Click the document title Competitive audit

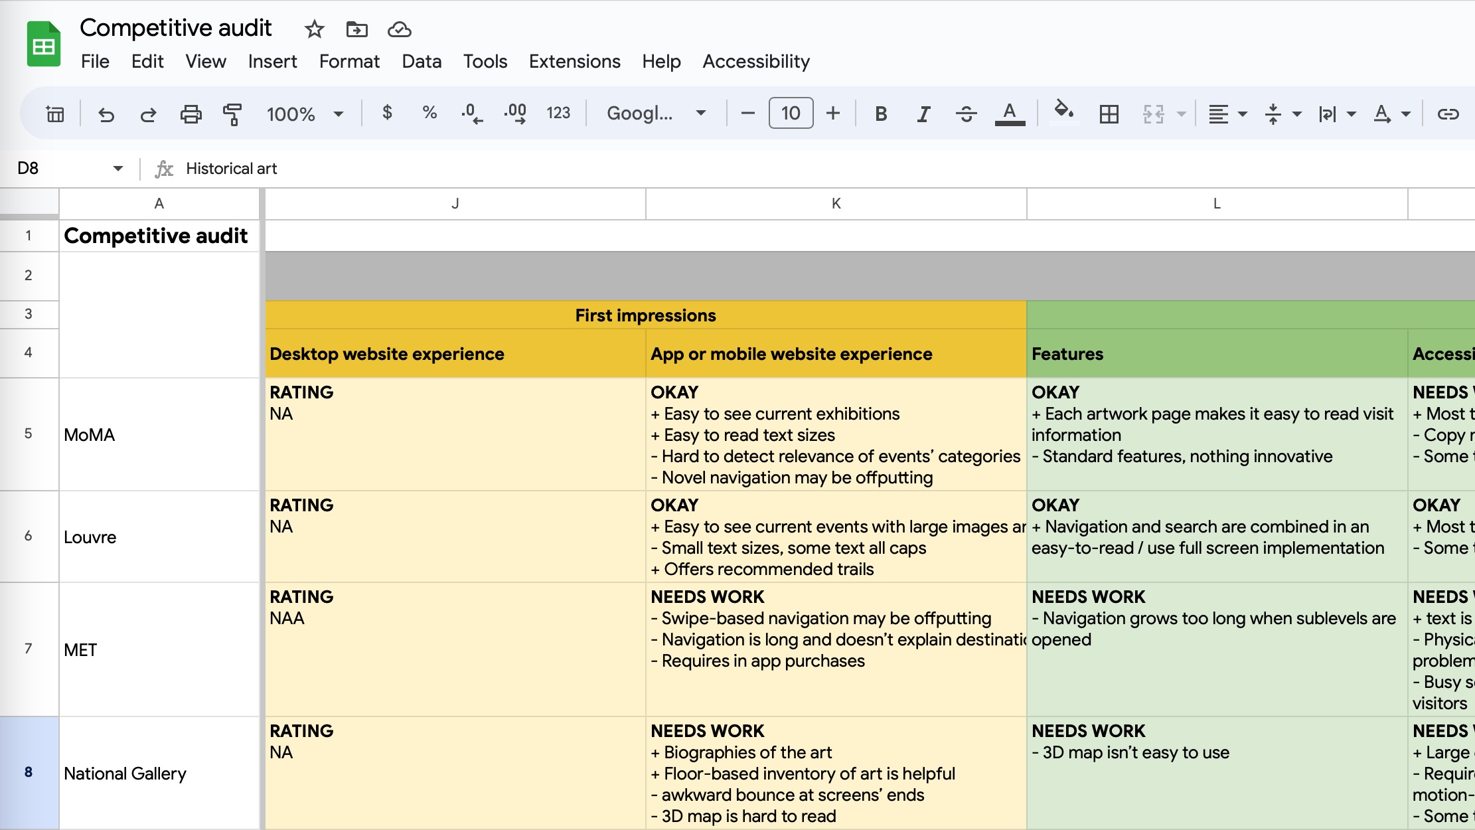[176, 28]
